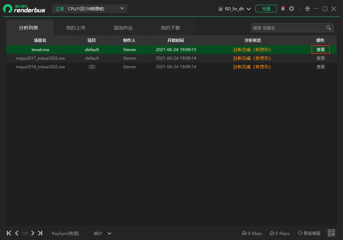The height and width of the screenshot is (240, 343).
Task: Jump to the last page
Action: click(40, 233)
